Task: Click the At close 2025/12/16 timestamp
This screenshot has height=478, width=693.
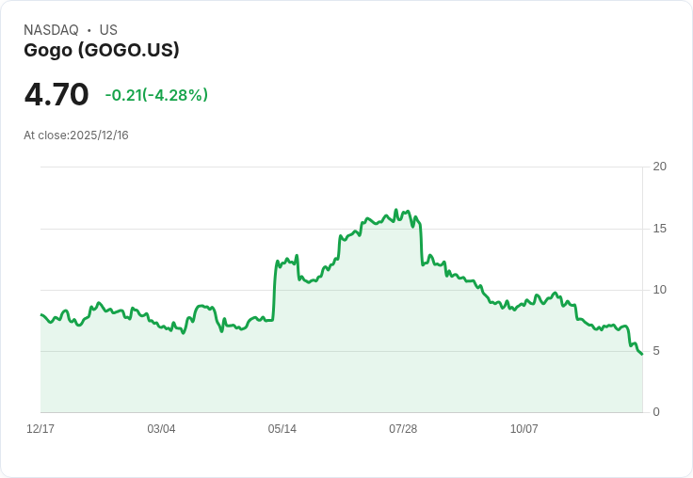Action: tap(76, 135)
